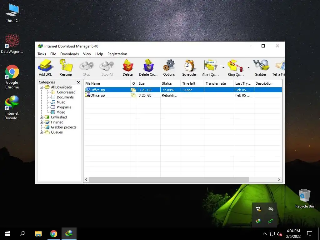
Task: Select Office.zip row showing Rebuilding status
Action: pyautogui.click(x=183, y=95)
